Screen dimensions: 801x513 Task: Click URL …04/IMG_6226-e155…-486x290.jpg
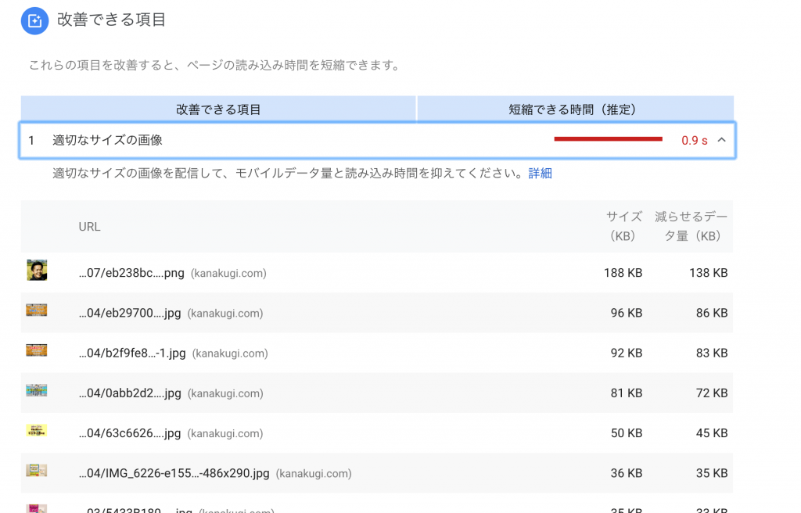click(174, 473)
